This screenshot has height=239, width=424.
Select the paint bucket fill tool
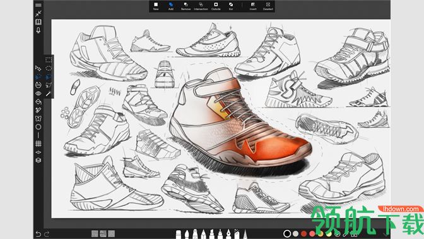[38, 102]
